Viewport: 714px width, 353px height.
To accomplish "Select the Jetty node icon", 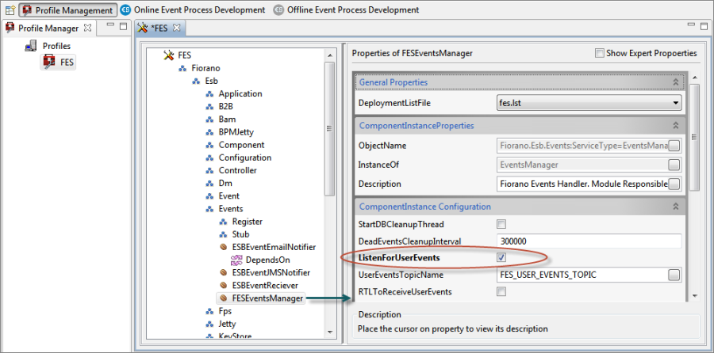I will tap(209, 325).
